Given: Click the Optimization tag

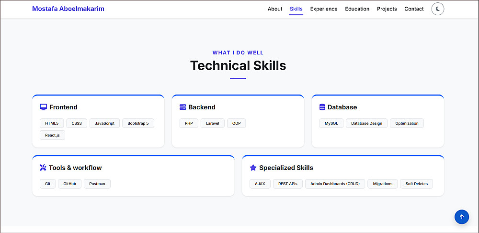Looking at the screenshot, I should pyautogui.click(x=407, y=123).
